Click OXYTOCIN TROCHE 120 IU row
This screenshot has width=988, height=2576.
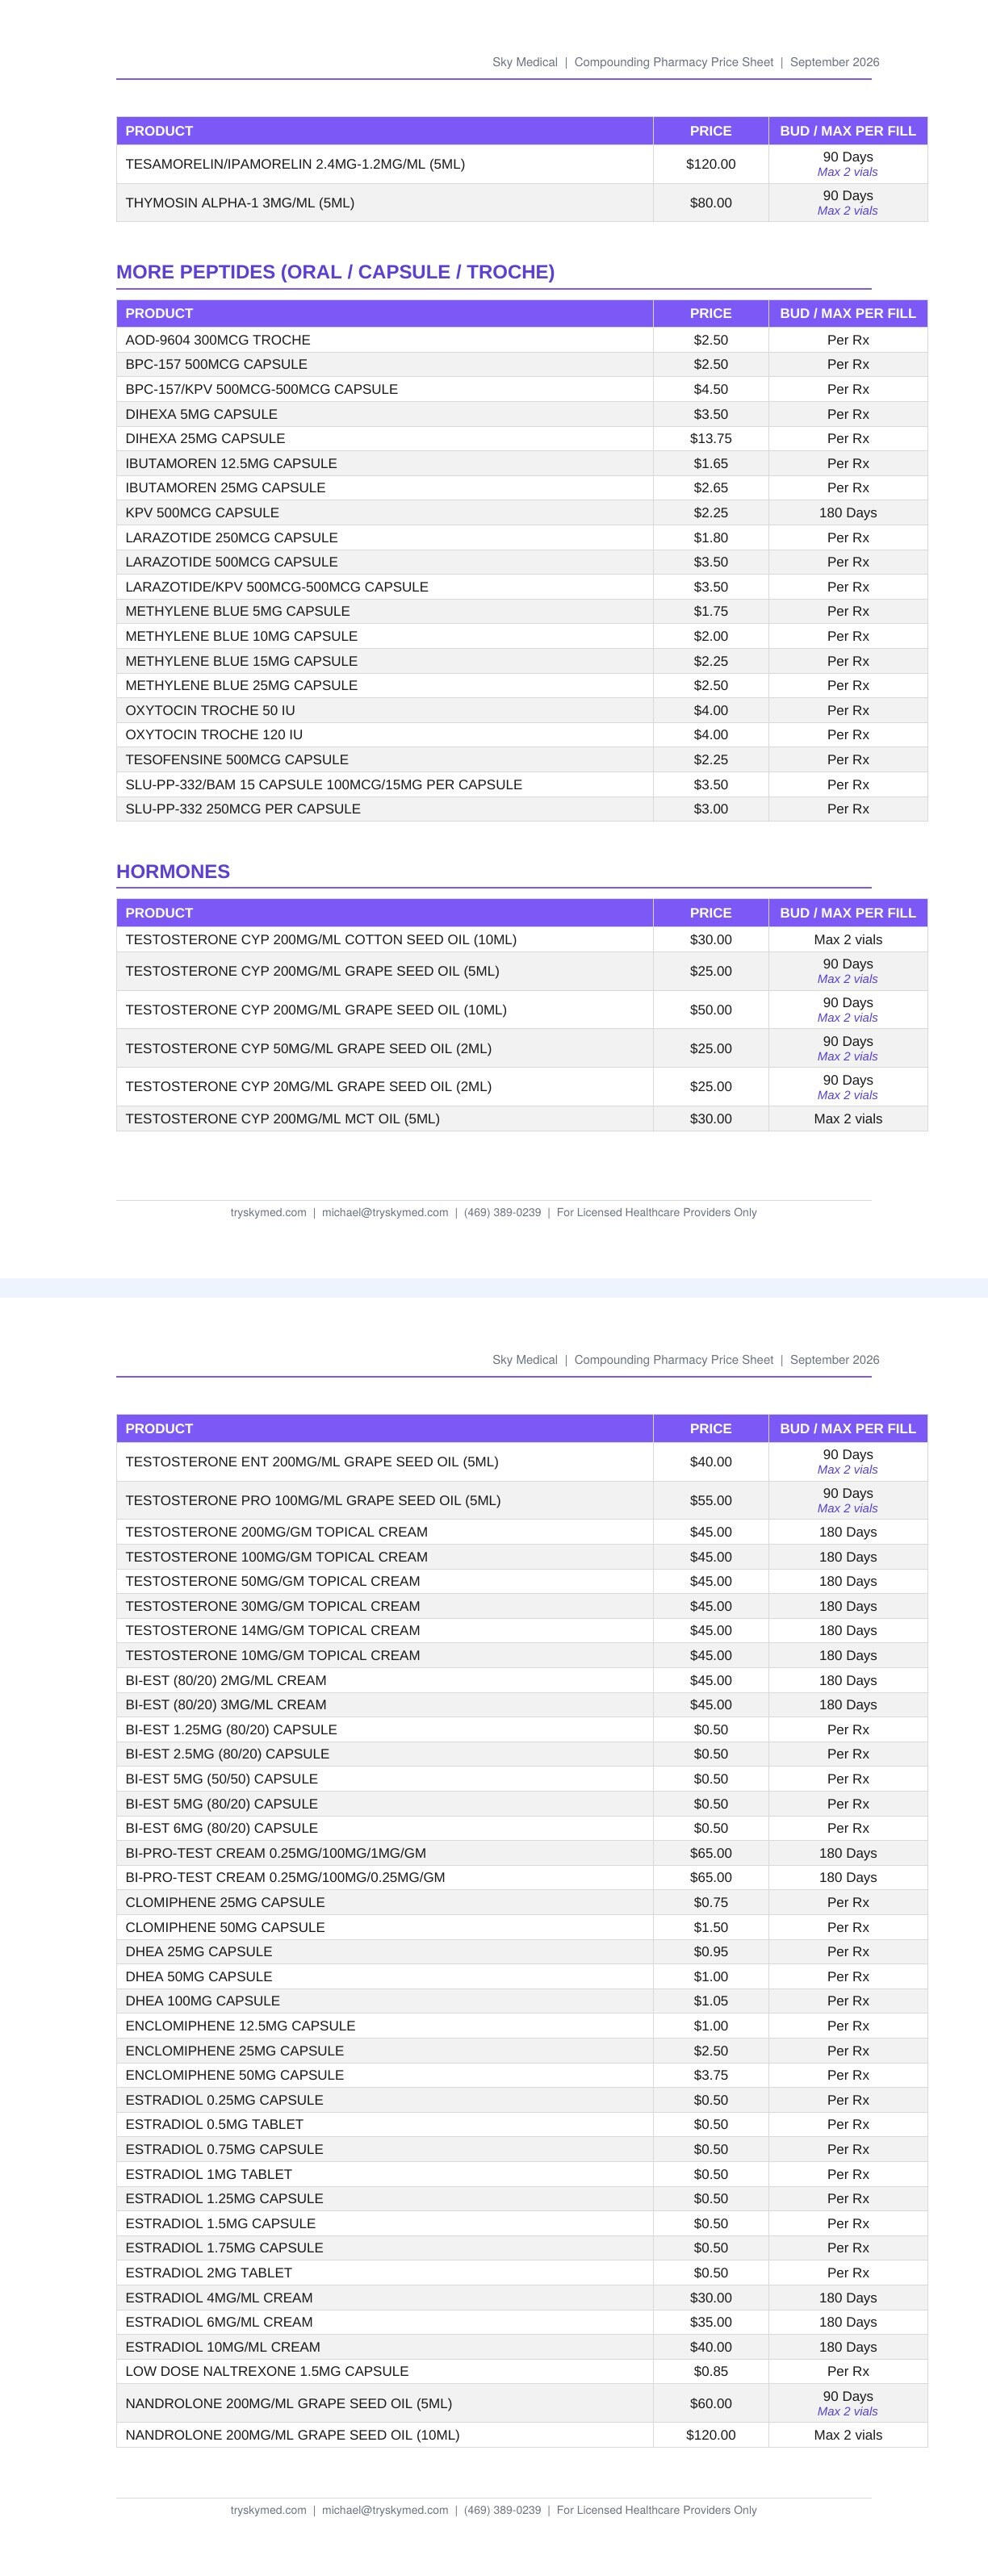(522, 734)
